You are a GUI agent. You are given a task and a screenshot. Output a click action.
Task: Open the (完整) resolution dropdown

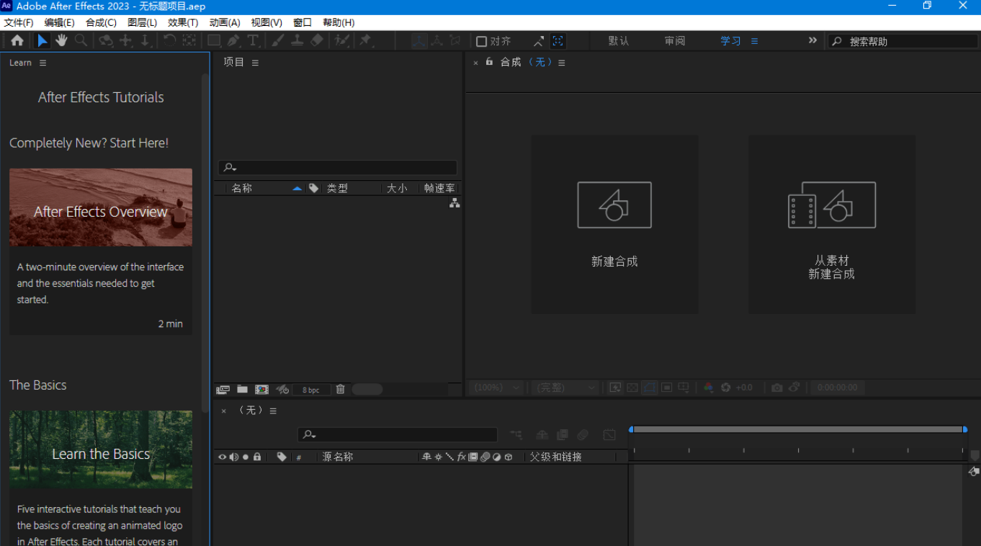coord(565,388)
